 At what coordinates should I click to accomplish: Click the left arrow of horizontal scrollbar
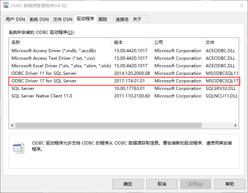pyautogui.click(x=12, y=125)
